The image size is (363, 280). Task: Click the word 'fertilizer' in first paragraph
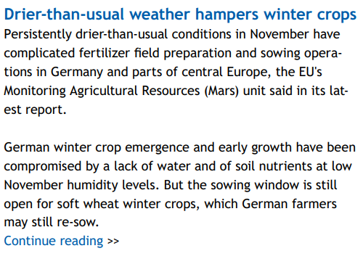(x=105, y=53)
